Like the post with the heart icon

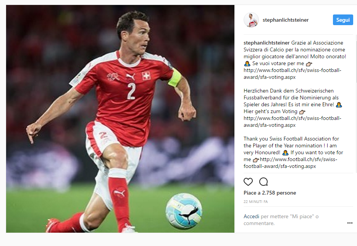(248, 182)
